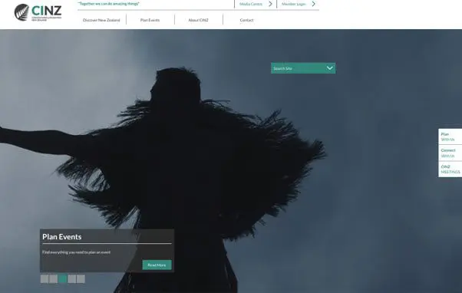
Task: Click 'Find everything you need to plan an event'
Action: pos(76,252)
